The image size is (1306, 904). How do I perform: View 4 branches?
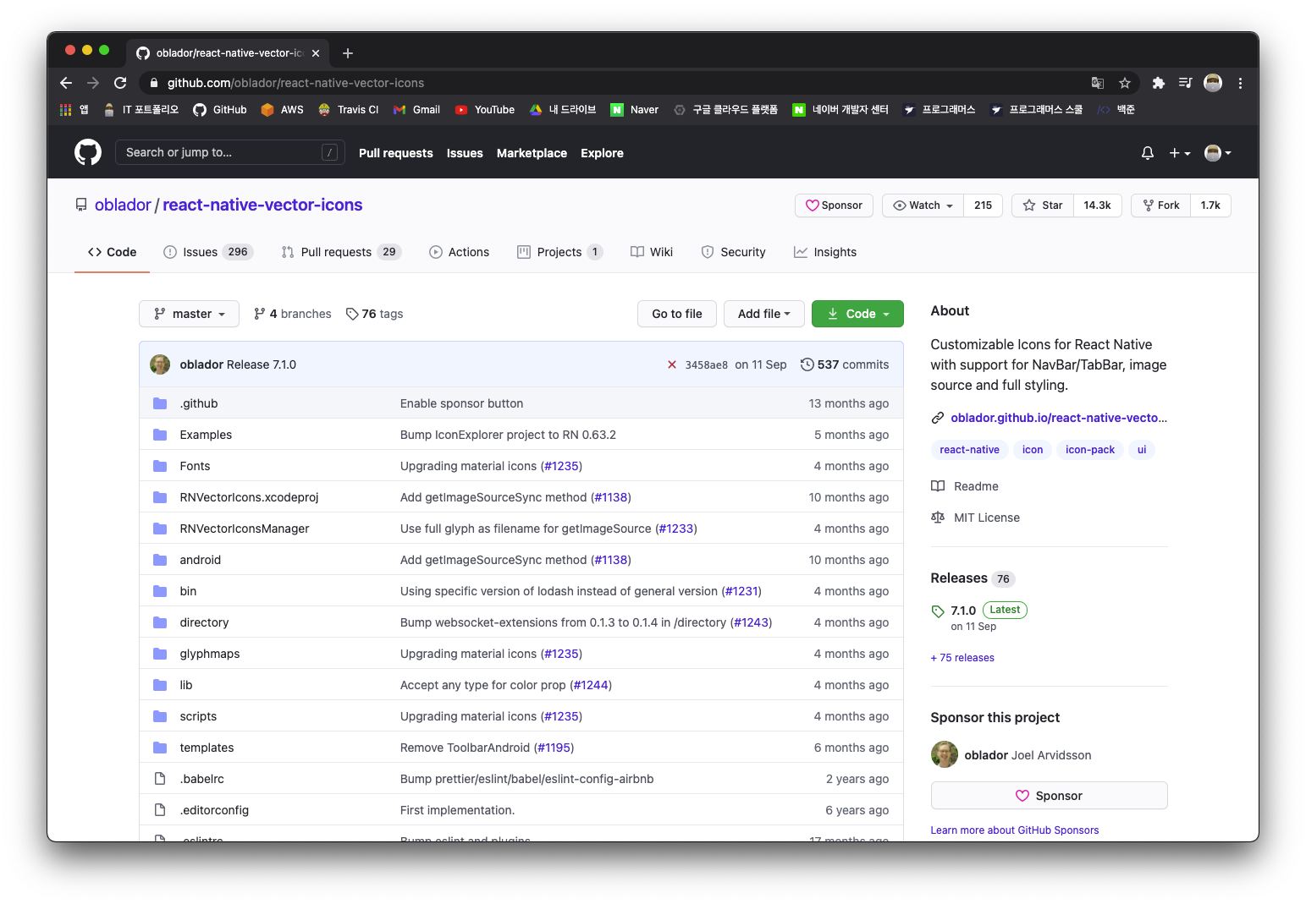293,314
